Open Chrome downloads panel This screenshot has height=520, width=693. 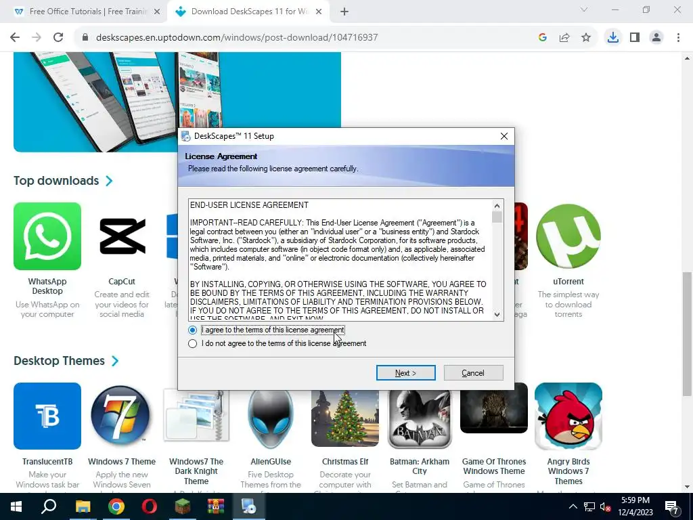(x=613, y=38)
